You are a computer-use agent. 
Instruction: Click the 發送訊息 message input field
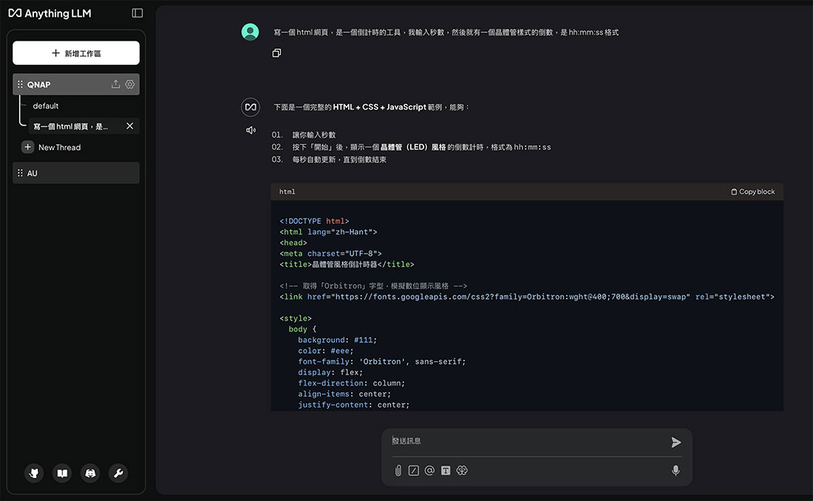click(527, 441)
